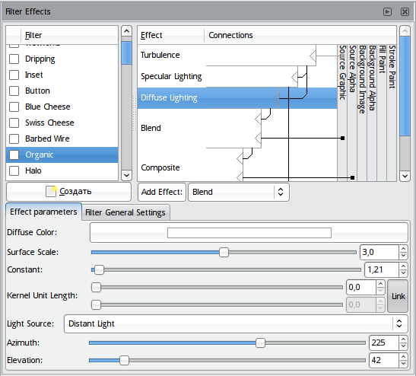Click the Background Image connection column

coord(362,113)
